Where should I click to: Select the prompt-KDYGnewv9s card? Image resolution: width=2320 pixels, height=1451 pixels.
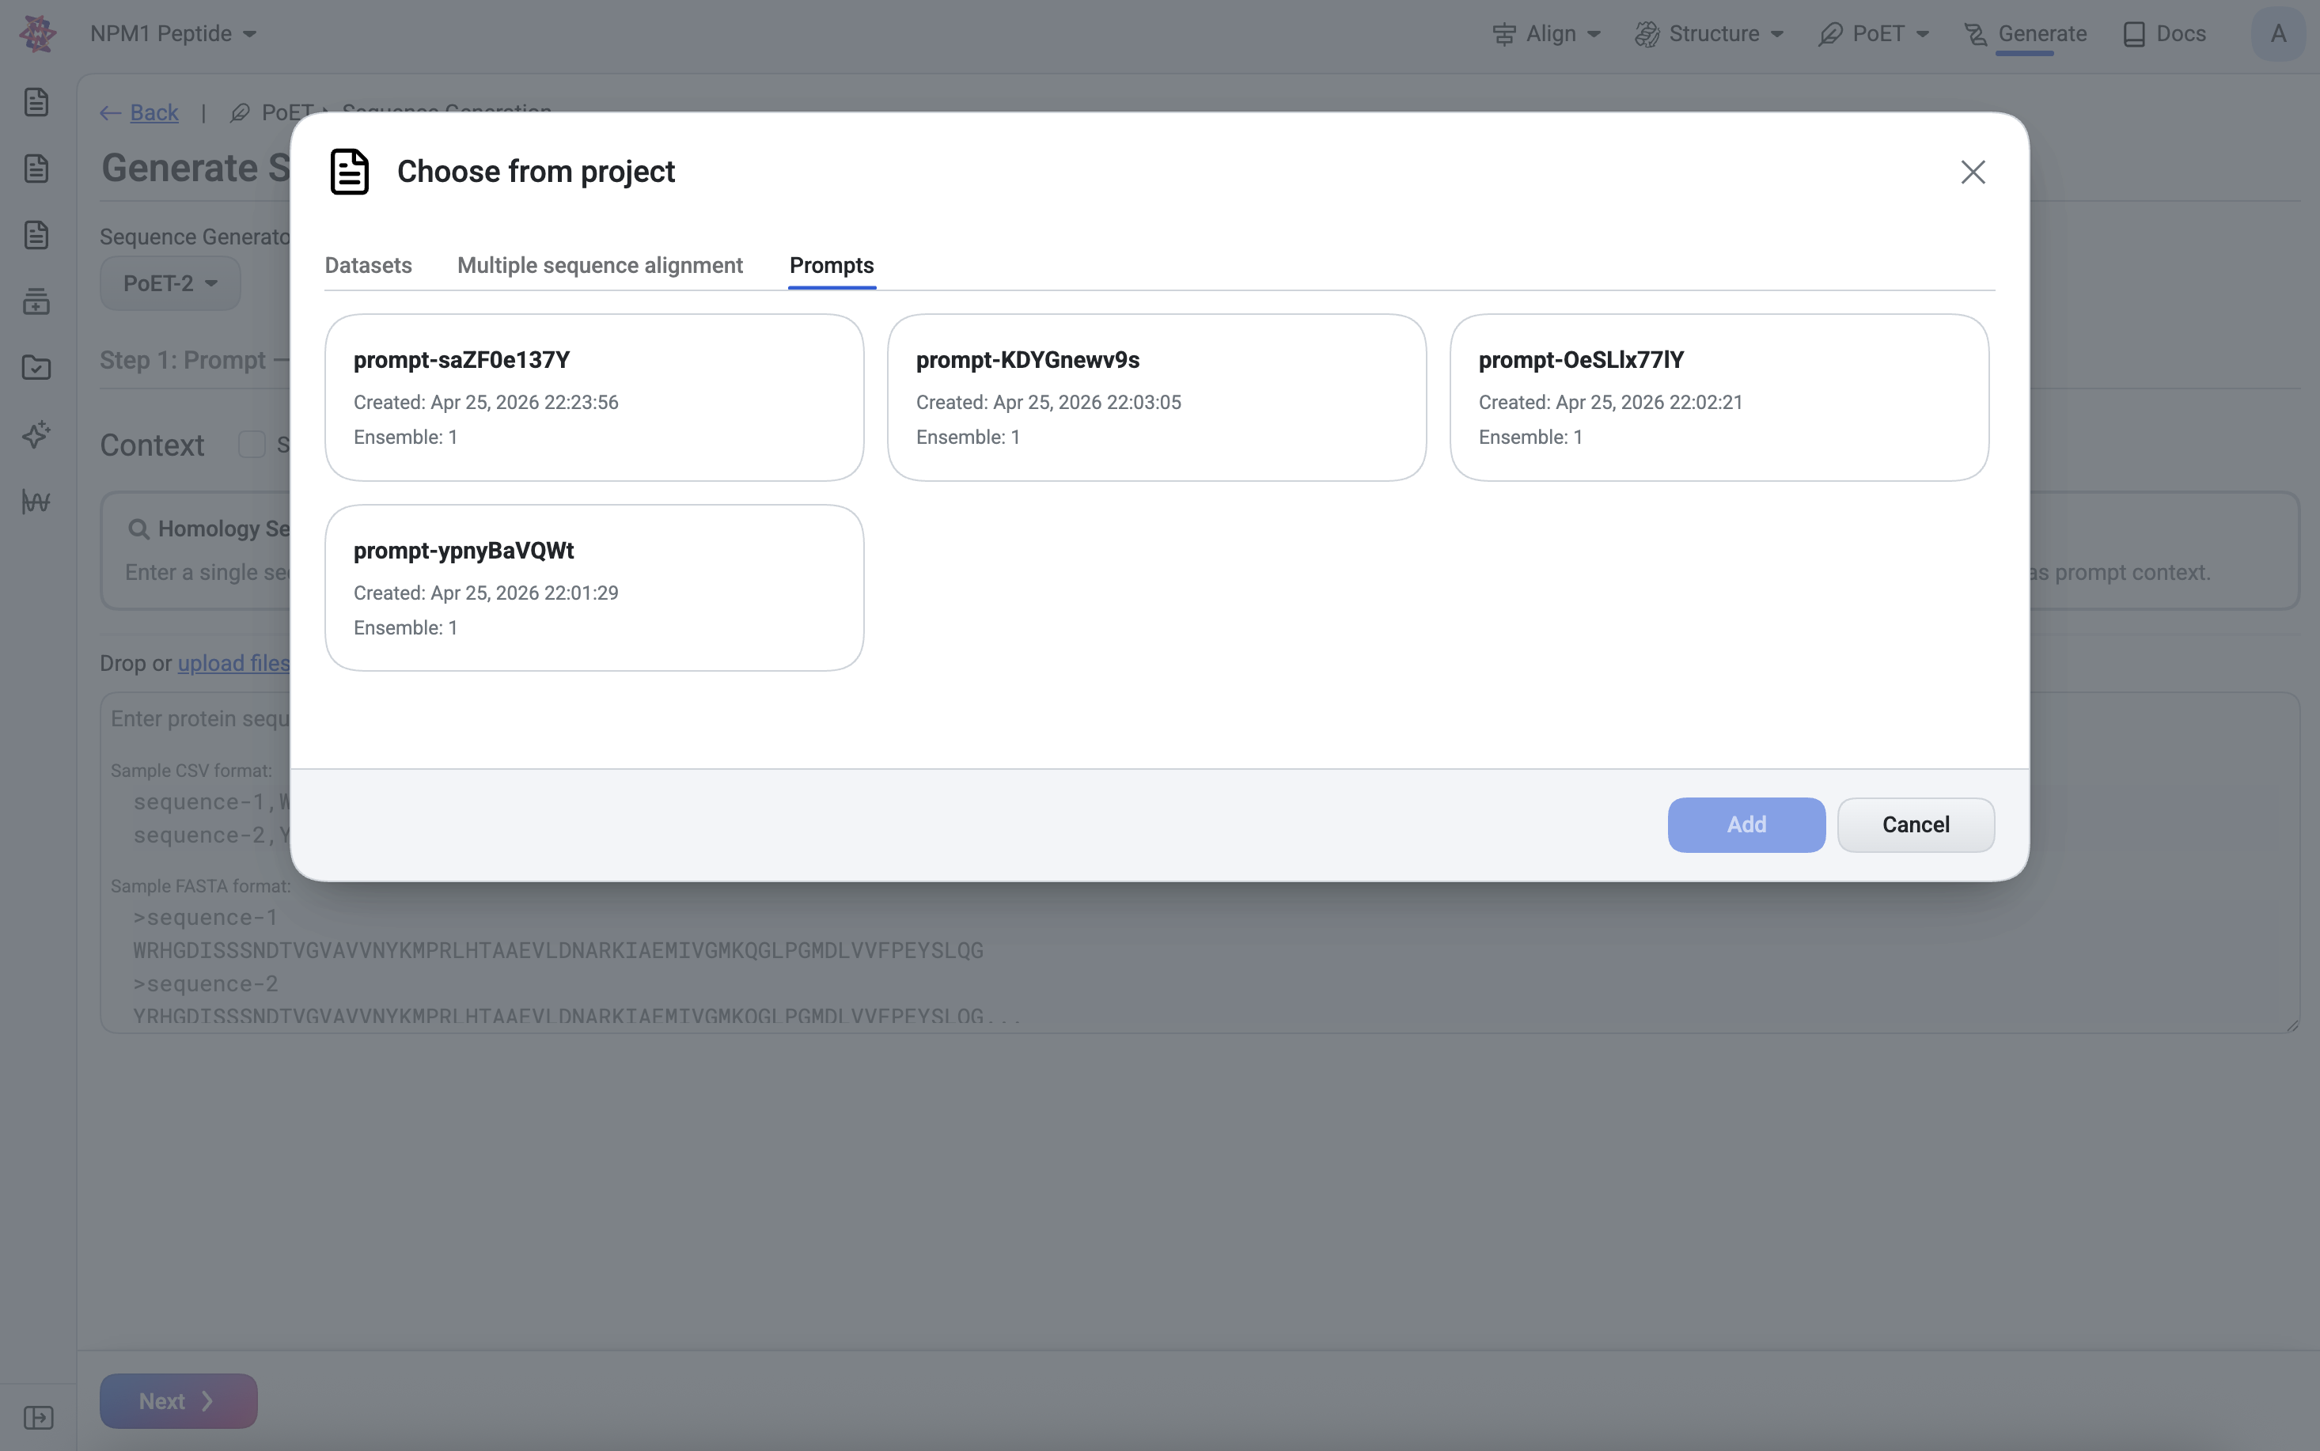1156,397
